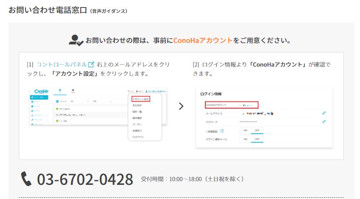Select the phone number 03-6702-0428
Screen dimensions: 360x199
click(x=85, y=179)
